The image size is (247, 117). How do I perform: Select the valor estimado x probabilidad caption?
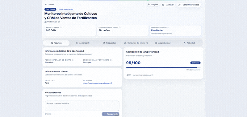click(x=161, y=34)
